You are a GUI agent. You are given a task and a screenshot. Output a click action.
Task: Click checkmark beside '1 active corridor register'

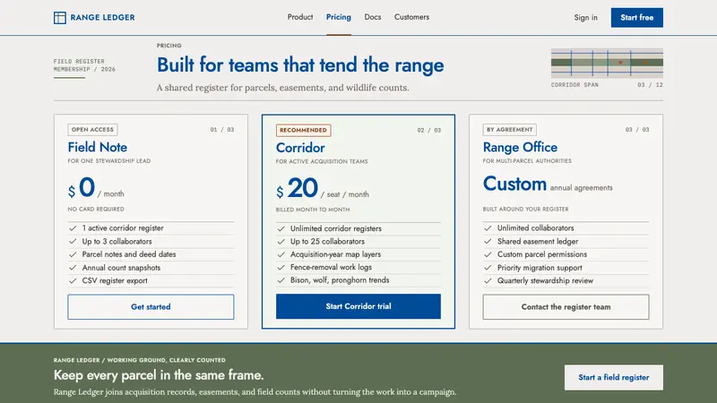click(73, 228)
